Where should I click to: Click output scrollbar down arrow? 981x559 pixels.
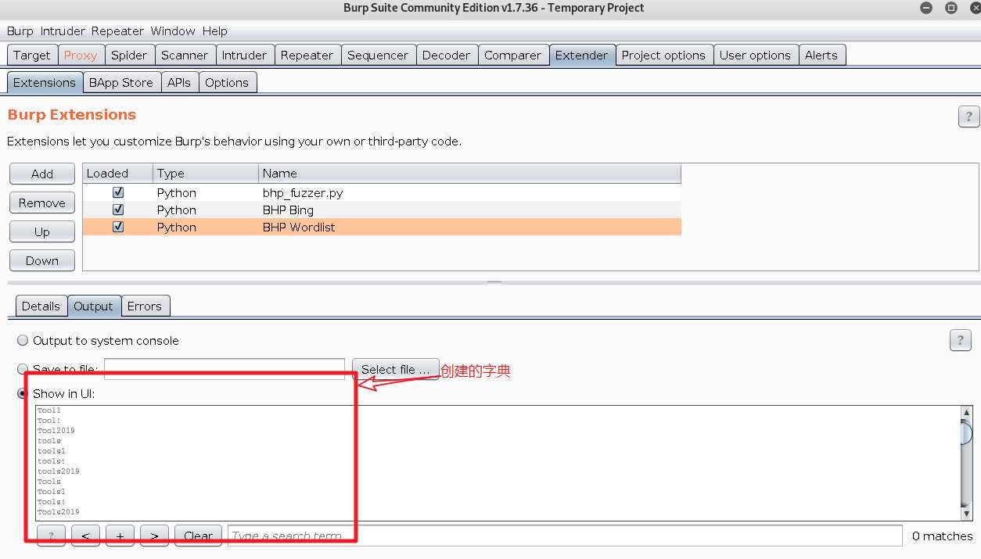click(x=966, y=514)
